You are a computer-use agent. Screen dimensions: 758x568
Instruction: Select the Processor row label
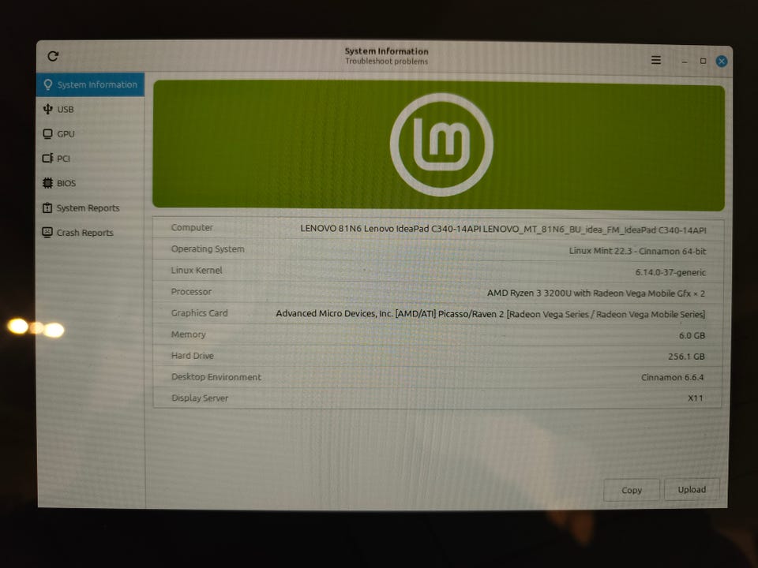(x=191, y=292)
